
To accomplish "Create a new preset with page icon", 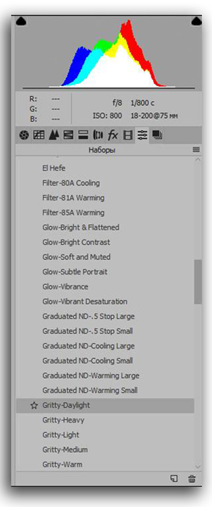I will [174, 479].
